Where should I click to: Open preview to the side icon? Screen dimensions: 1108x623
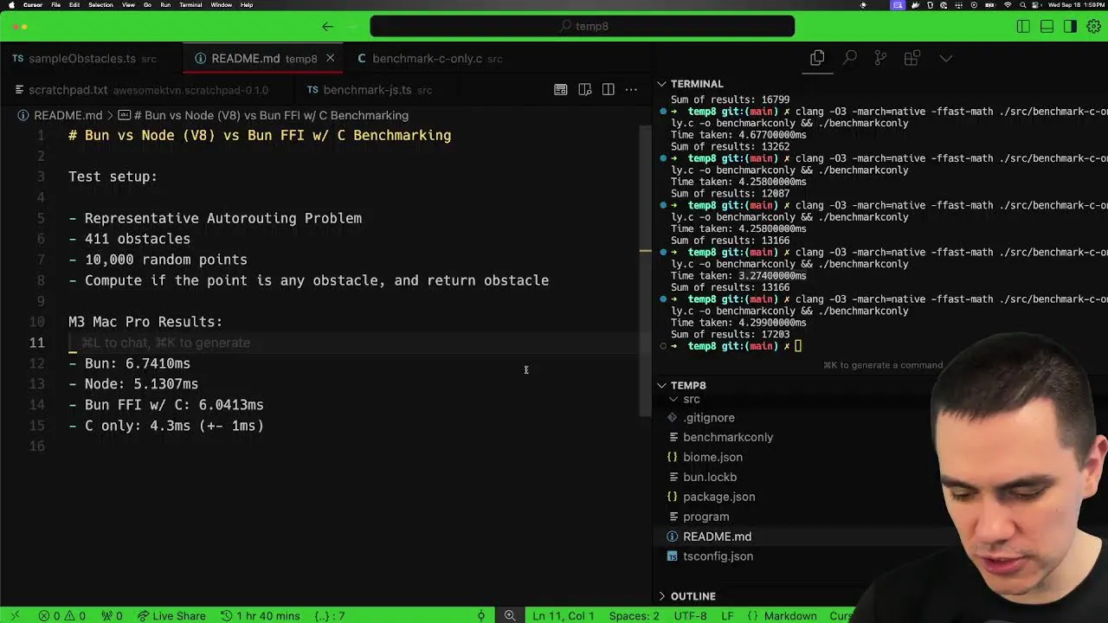click(x=584, y=89)
